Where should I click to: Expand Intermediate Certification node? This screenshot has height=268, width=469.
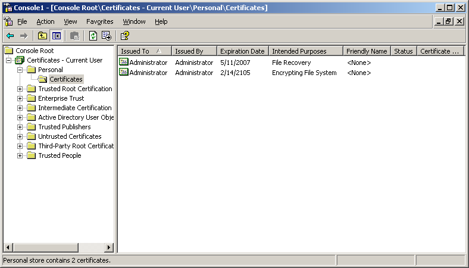pos(20,108)
